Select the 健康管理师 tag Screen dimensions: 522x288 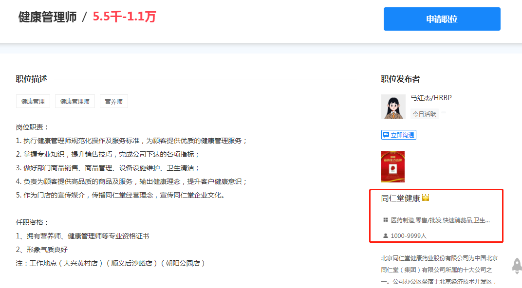click(x=75, y=101)
